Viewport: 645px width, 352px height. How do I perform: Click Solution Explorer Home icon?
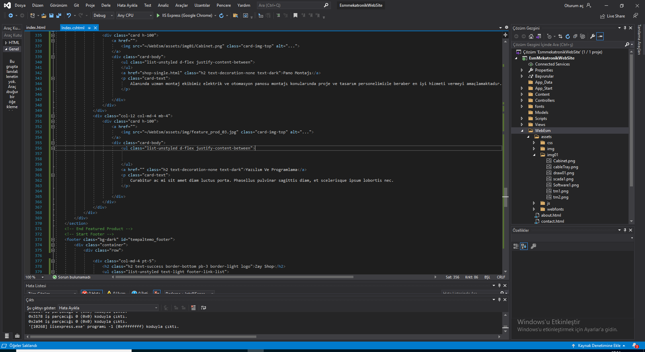[x=531, y=36]
